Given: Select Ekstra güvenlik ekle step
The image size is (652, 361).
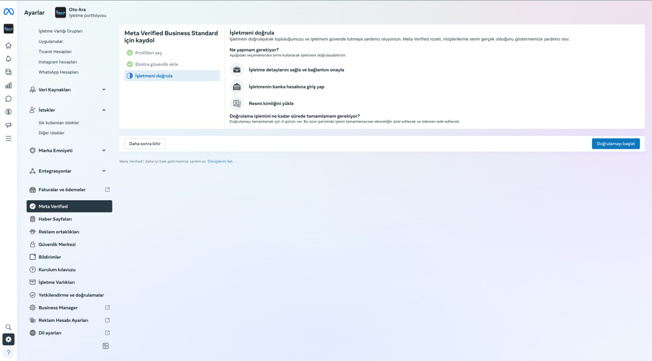Looking at the screenshot, I should coord(172,64).
